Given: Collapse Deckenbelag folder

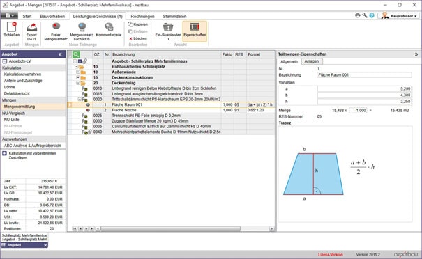Looking at the screenshot, I should 78,83.
